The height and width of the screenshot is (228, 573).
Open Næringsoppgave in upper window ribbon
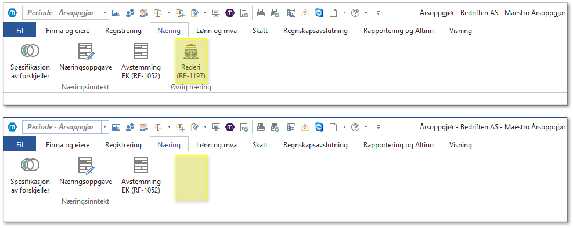tap(85, 57)
